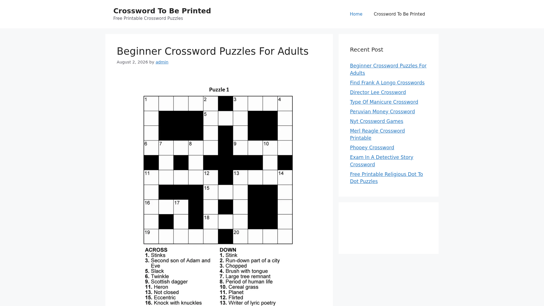Open Free Printable Religious Dot To Dot Puzzles
544x306 pixels.
(386, 178)
